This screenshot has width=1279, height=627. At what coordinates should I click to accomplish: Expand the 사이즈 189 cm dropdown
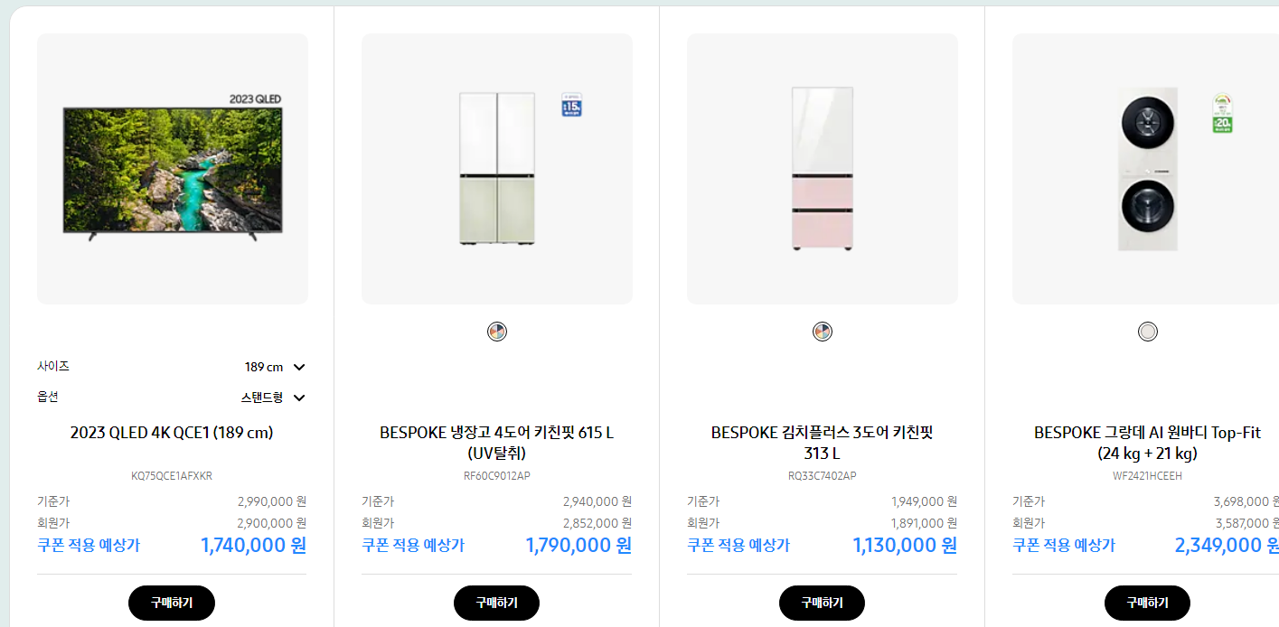pos(298,367)
